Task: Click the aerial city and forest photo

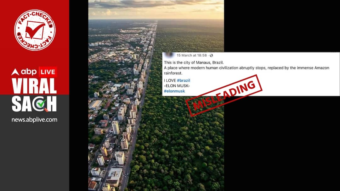Action: point(156,95)
